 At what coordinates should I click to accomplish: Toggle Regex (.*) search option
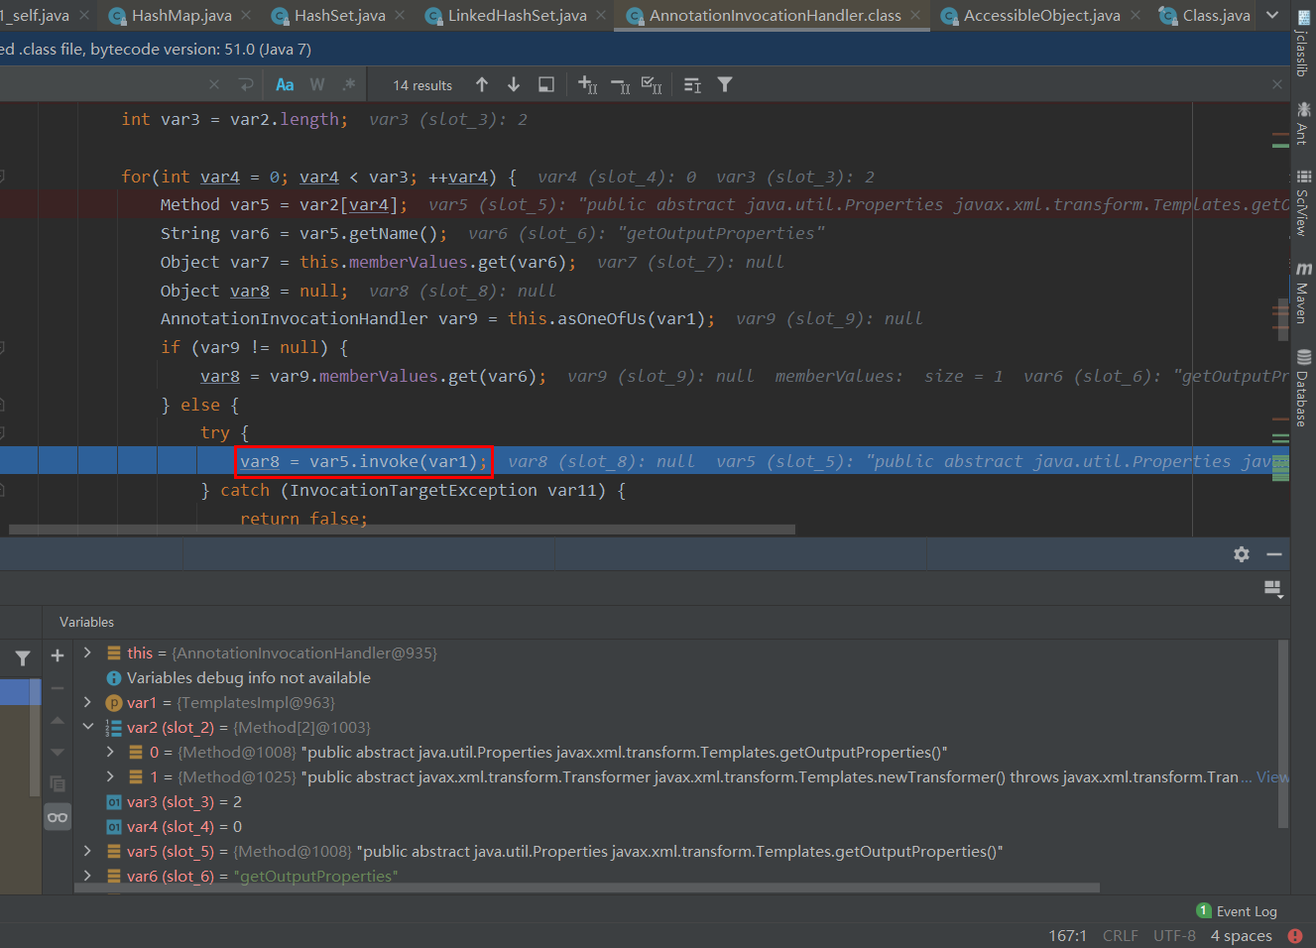(x=349, y=85)
